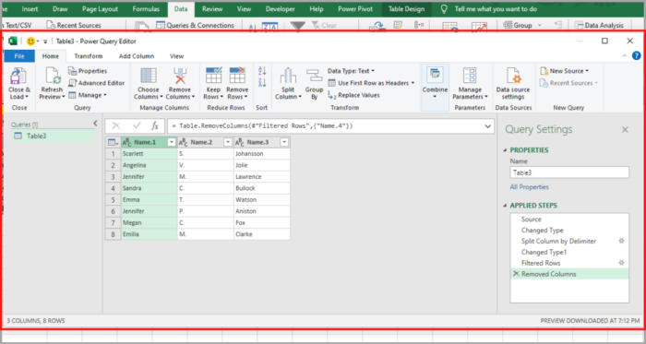Open Excel's Power Pivot tab
This screenshot has width=646, height=344.
[355, 9]
